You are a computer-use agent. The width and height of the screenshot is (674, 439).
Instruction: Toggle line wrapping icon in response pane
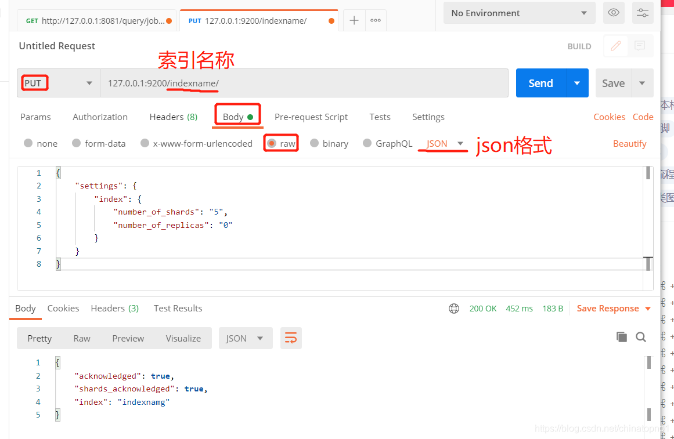point(290,338)
